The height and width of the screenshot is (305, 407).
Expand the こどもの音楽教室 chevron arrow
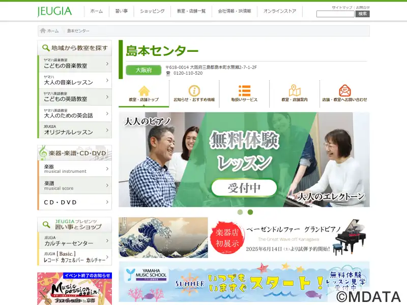(107, 64)
